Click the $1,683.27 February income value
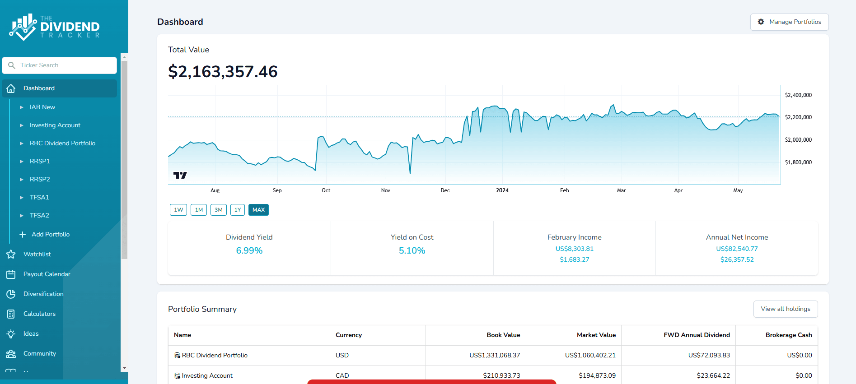Viewport: 856px width, 384px height. 575,260
